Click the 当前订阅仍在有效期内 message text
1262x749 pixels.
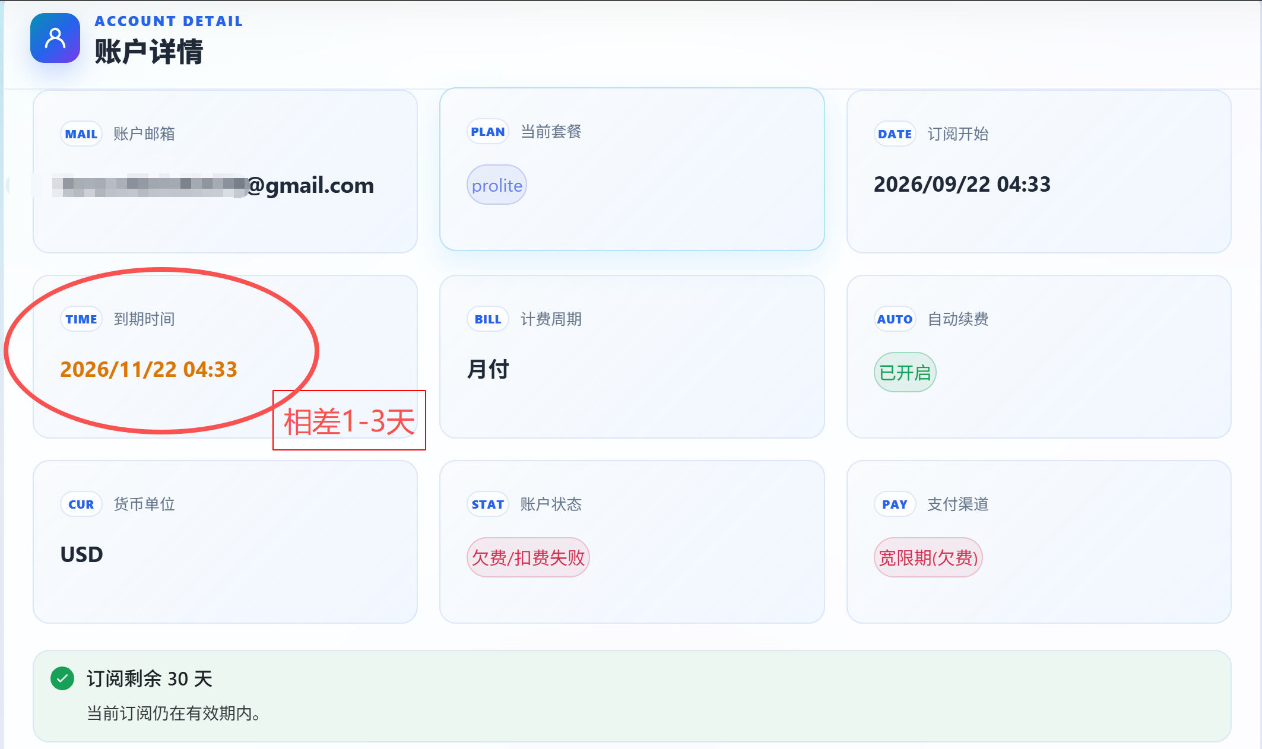(174, 713)
